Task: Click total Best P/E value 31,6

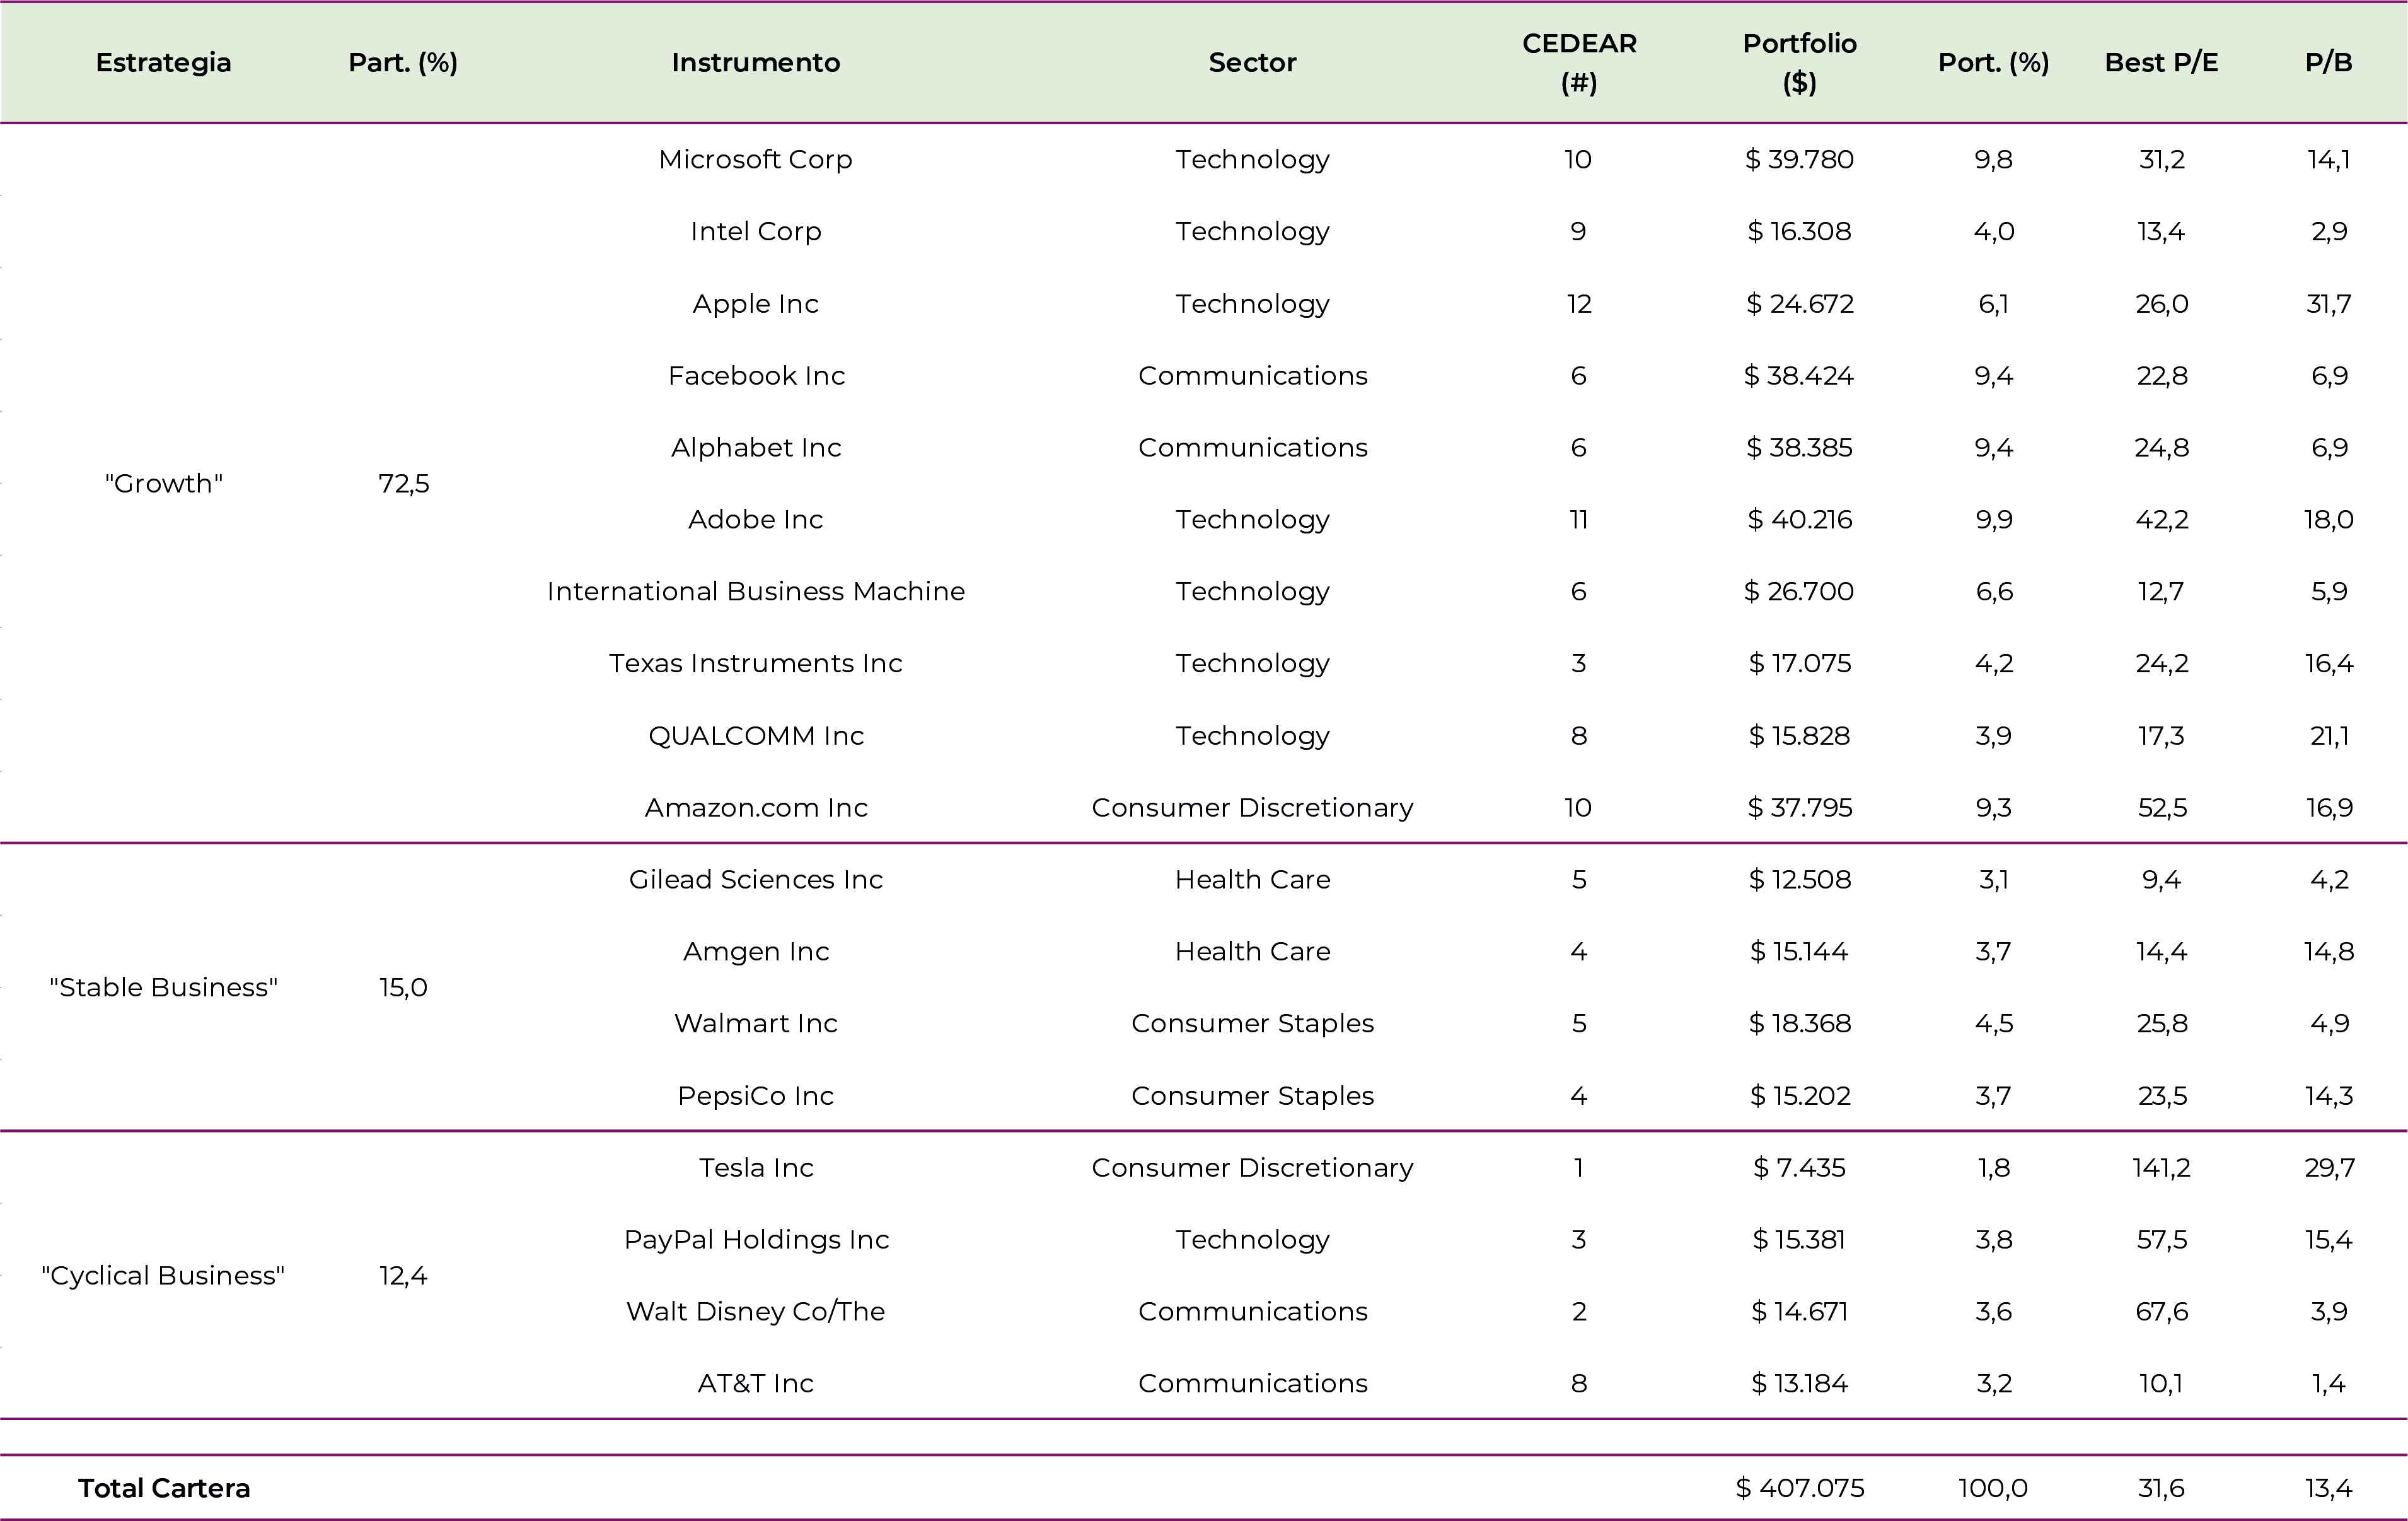Action: (2161, 1489)
